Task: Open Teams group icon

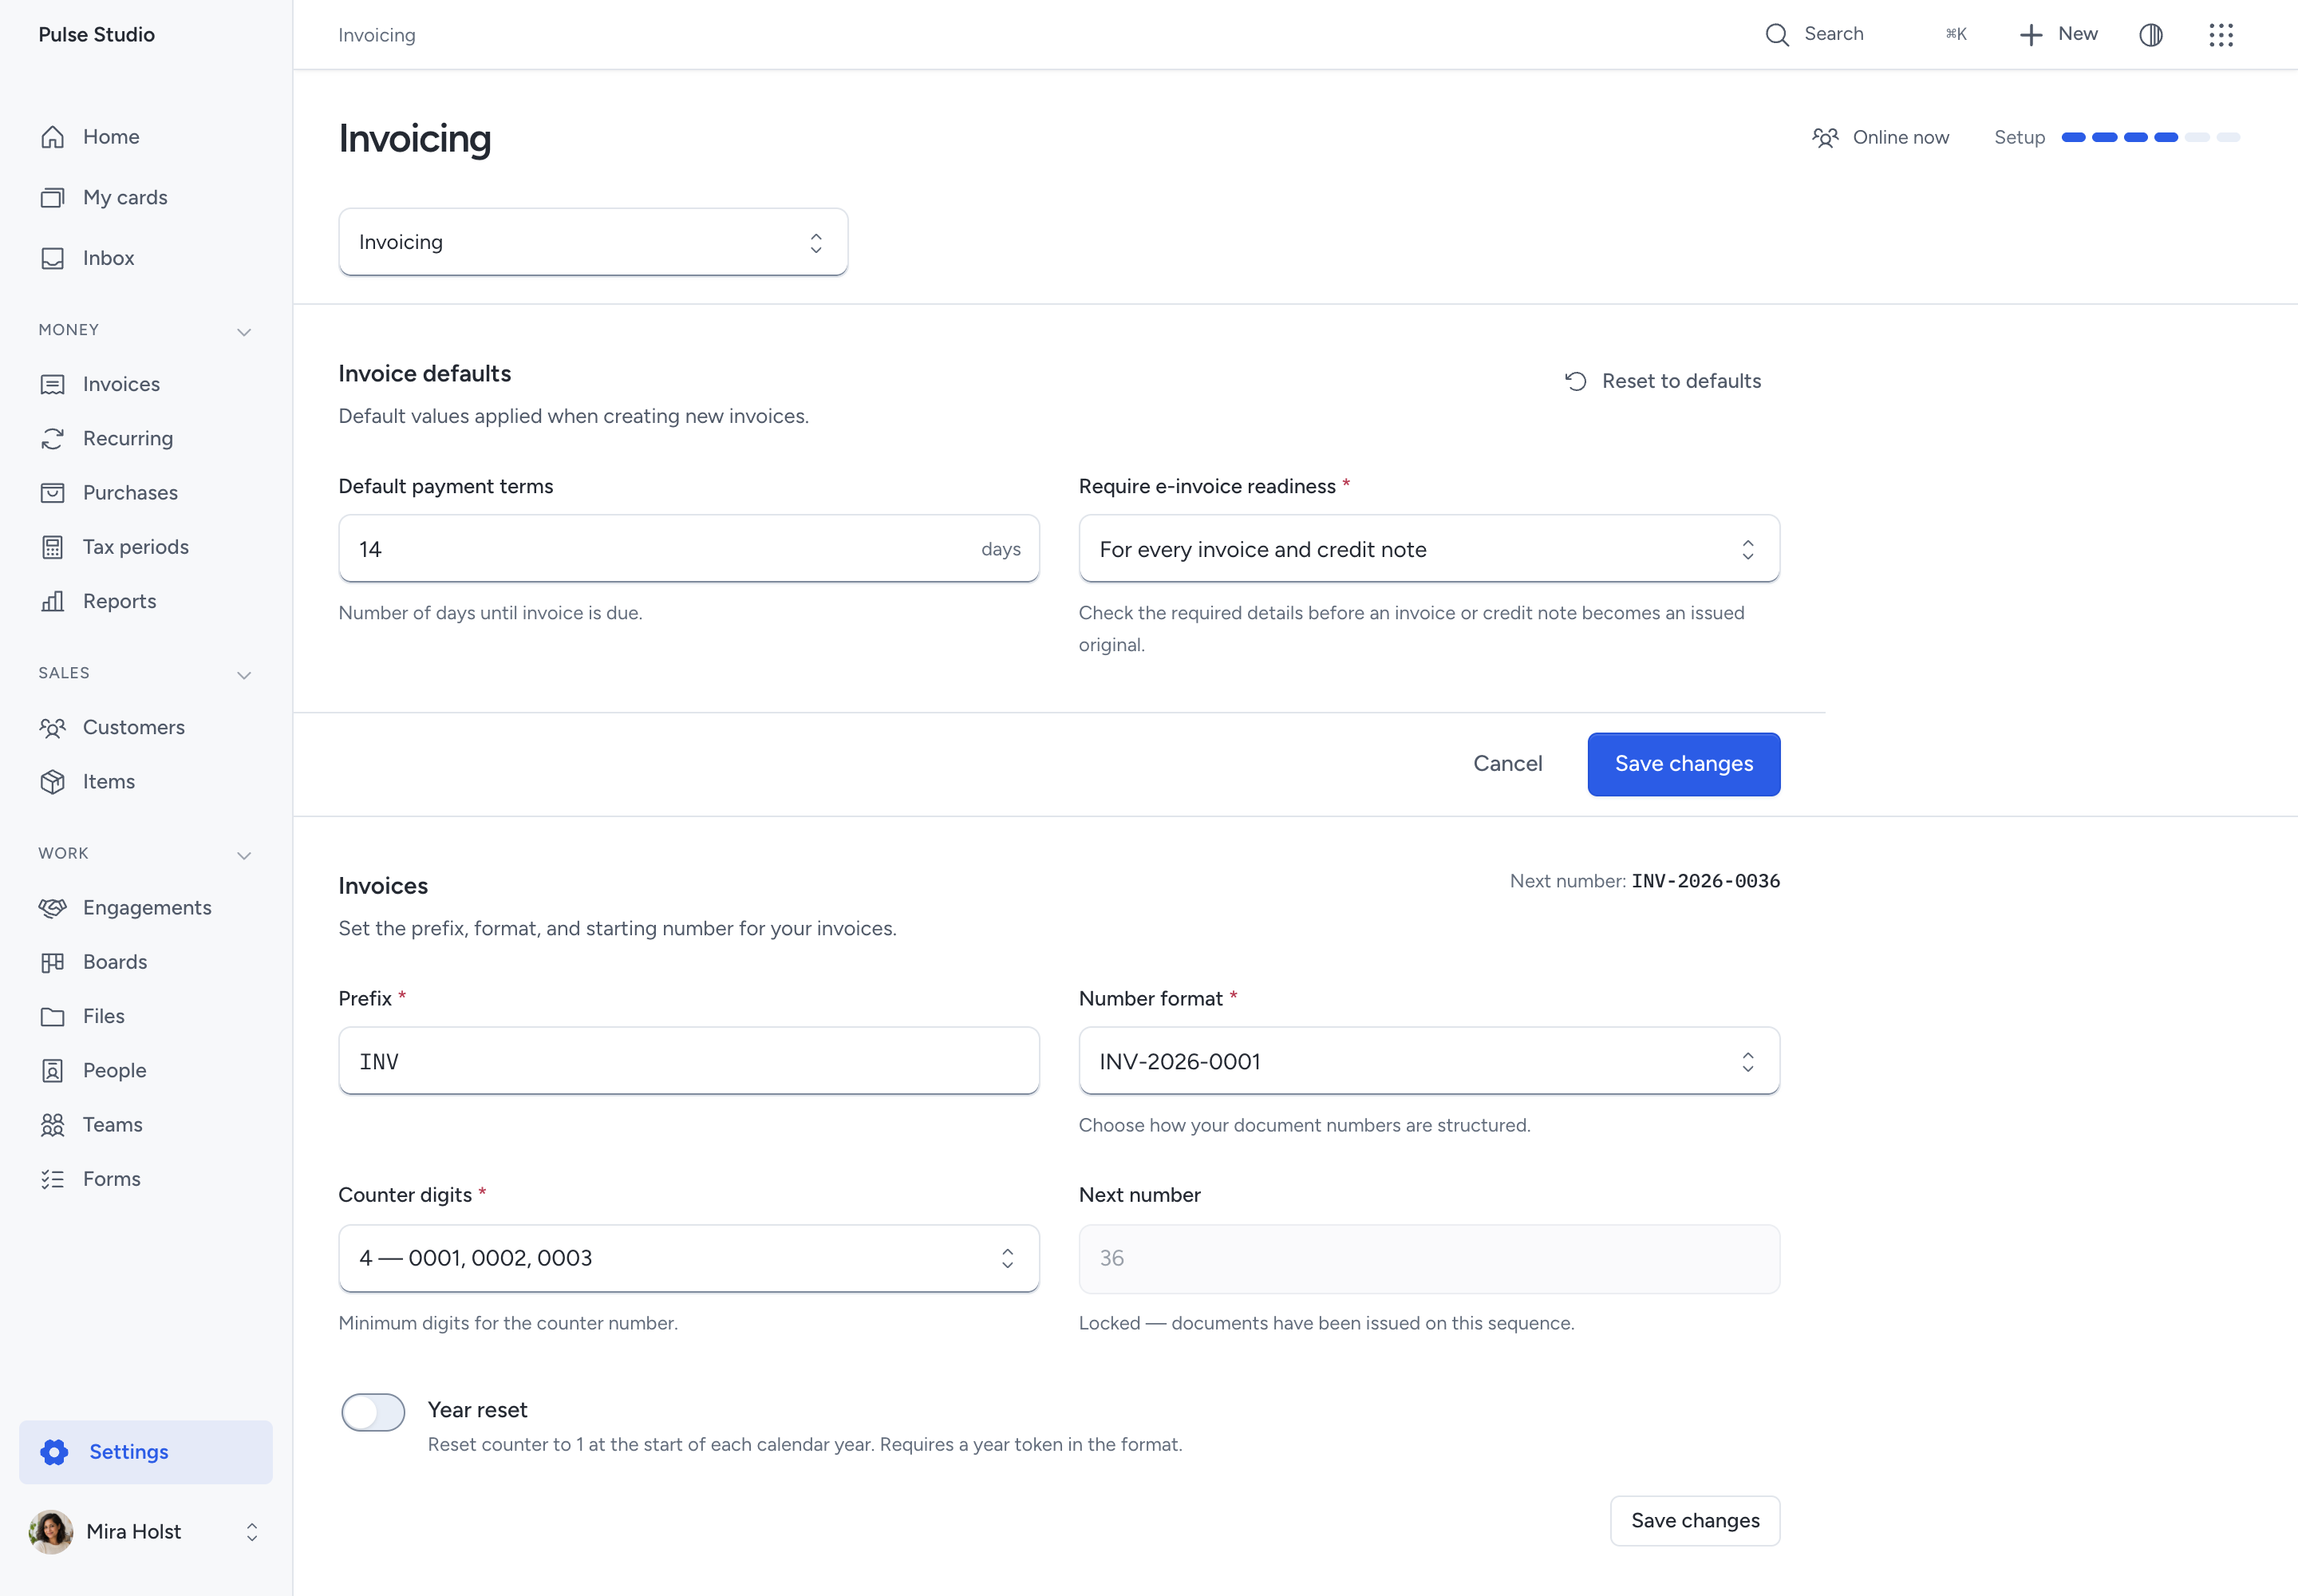Action: pyautogui.click(x=52, y=1125)
